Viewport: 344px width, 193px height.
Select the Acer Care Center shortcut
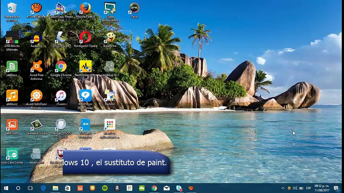point(12,156)
